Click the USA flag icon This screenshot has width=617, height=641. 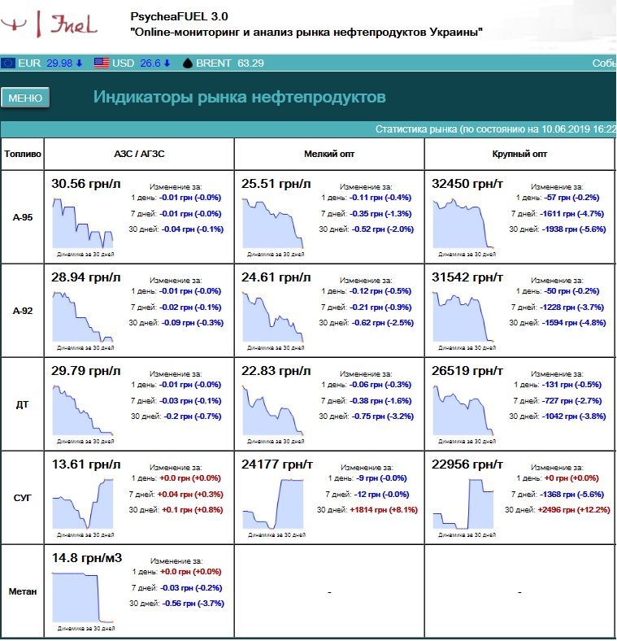101,63
